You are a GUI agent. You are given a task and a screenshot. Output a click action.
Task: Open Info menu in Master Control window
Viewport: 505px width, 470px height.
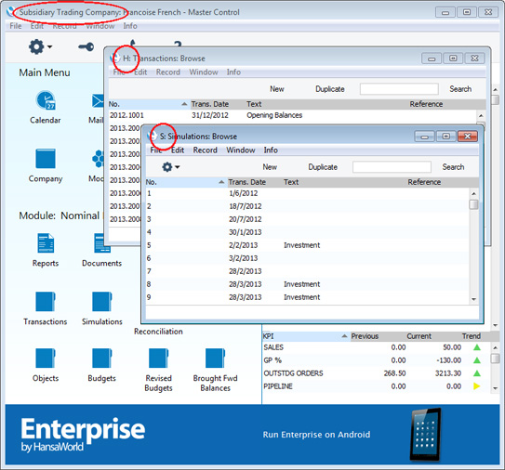pyautogui.click(x=130, y=26)
